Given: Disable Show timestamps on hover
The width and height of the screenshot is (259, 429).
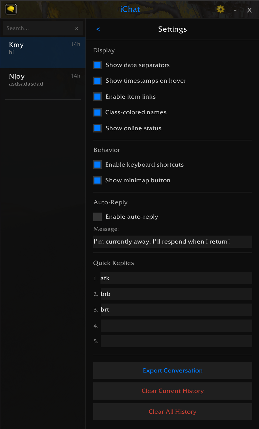Looking at the screenshot, I should [98, 81].
